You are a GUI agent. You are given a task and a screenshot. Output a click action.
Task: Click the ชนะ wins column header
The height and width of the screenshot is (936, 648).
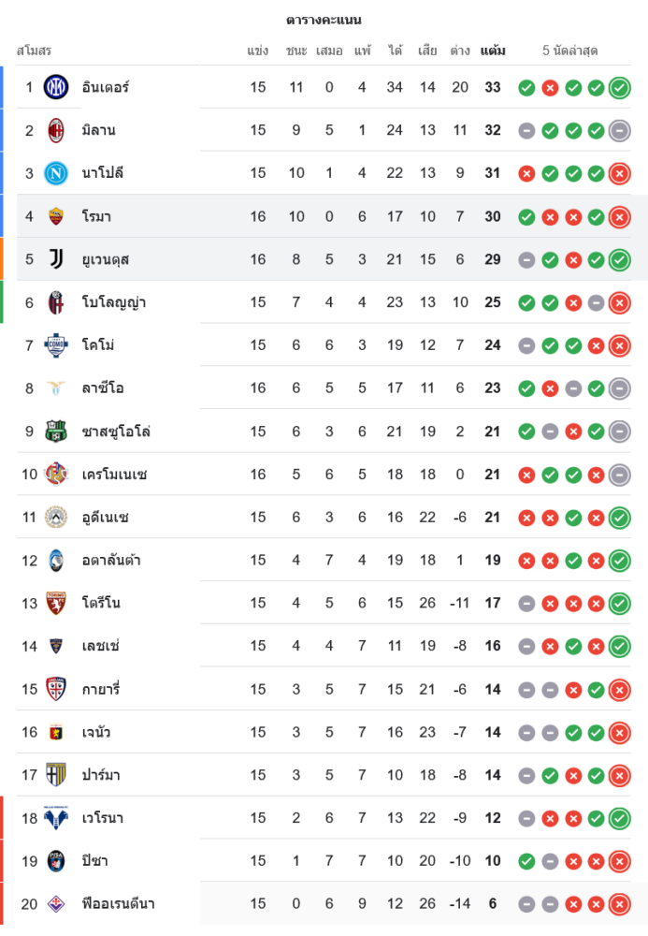[x=296, y=51]
